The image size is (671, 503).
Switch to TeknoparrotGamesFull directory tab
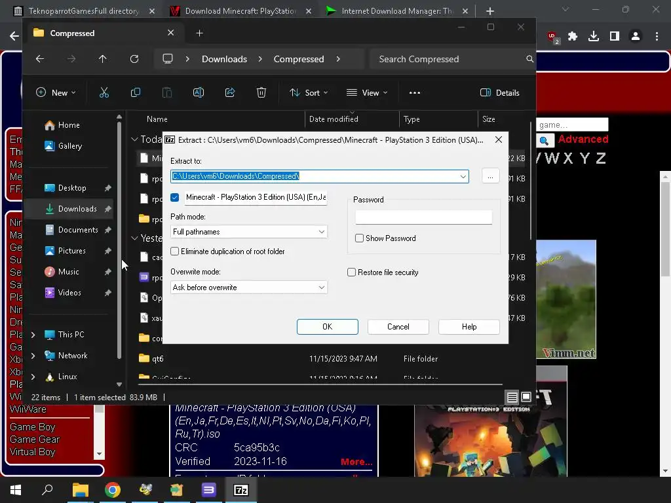pos(84,11)
